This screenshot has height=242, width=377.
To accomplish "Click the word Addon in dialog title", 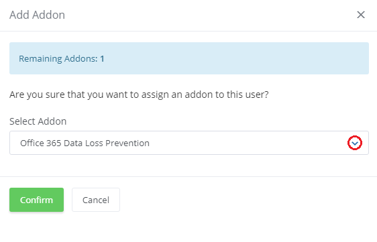I will coord(49,15).
